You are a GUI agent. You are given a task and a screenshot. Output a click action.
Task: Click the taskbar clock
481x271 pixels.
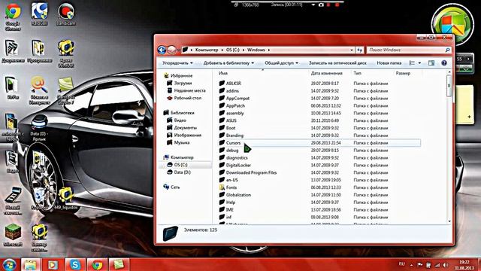[x=464, y=265]
